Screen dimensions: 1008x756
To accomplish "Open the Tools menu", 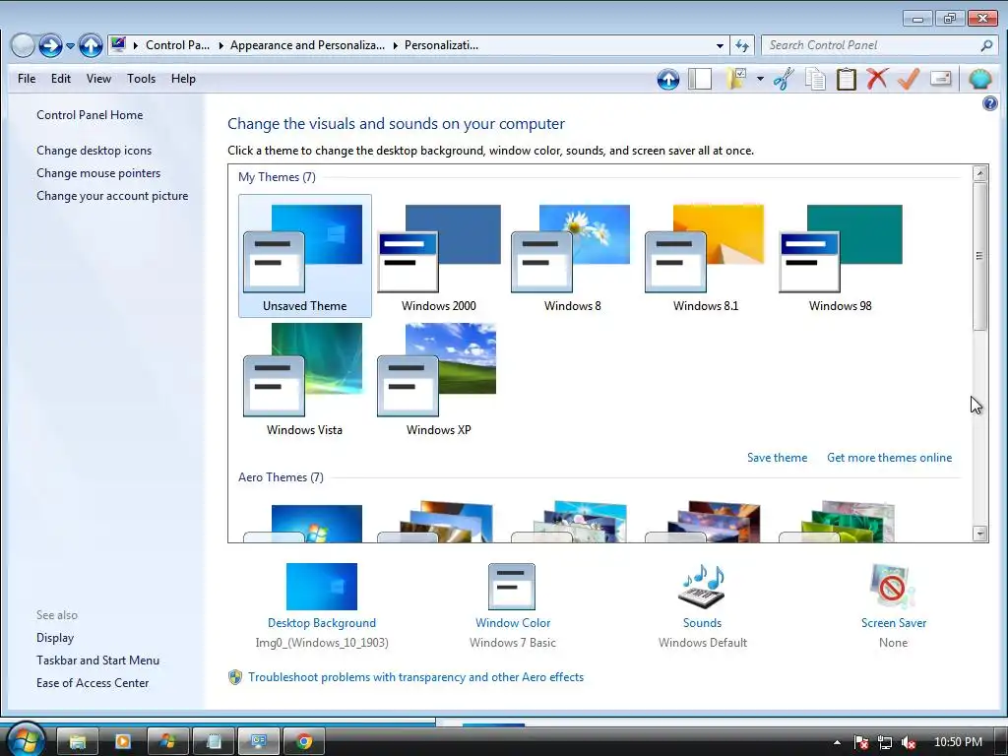I will click(141, 79).
